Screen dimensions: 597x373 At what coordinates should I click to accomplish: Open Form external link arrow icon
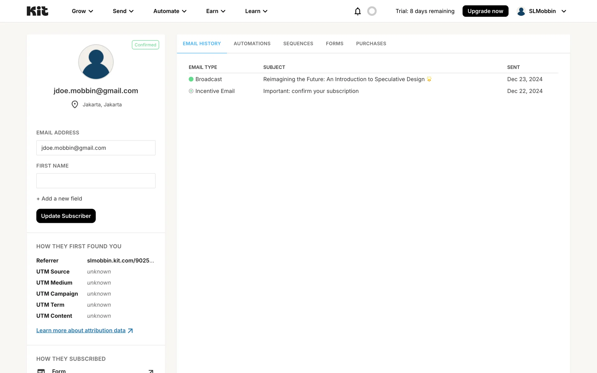click(x=151, y=371)
